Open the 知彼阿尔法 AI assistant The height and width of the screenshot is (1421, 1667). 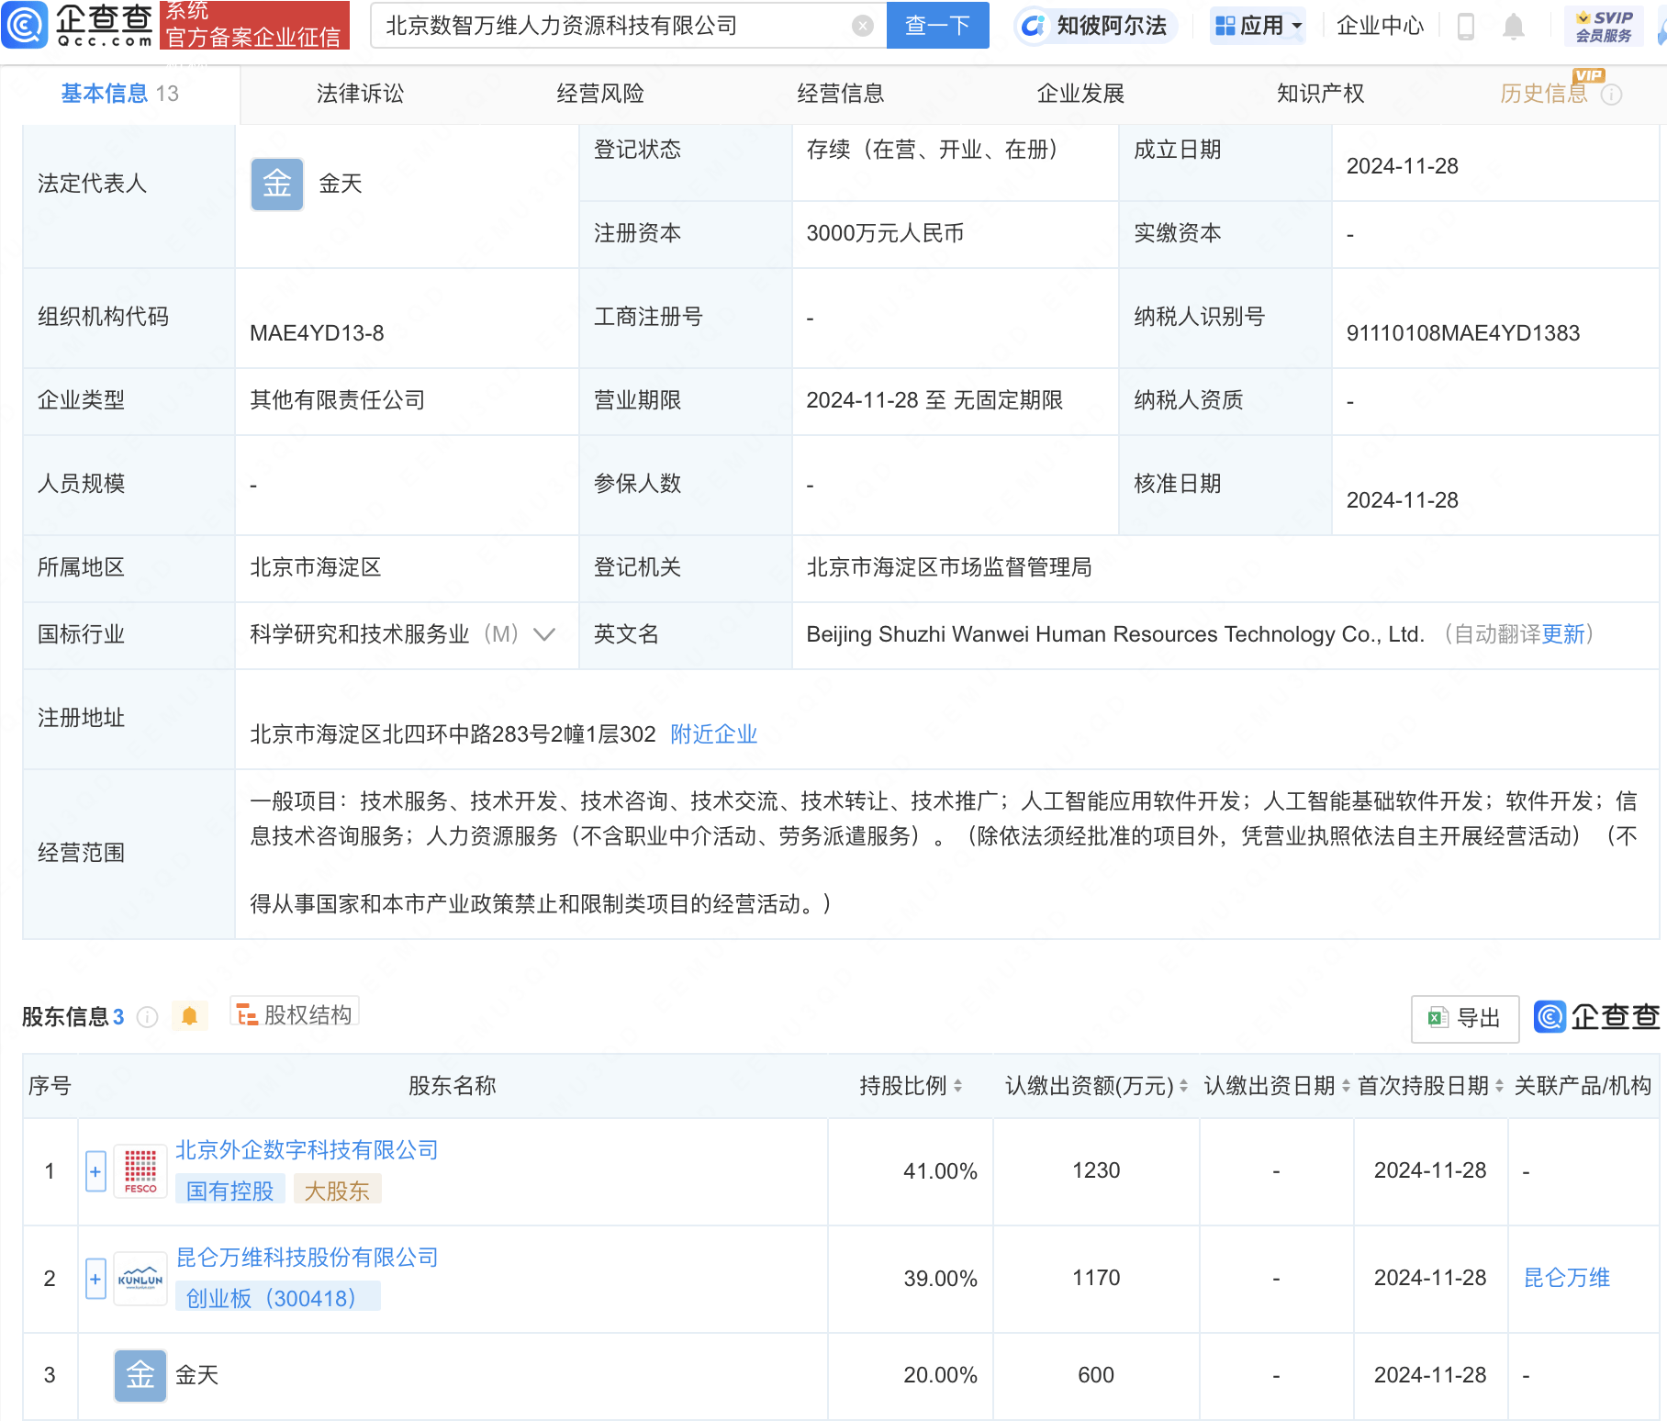click(1095, 26)
